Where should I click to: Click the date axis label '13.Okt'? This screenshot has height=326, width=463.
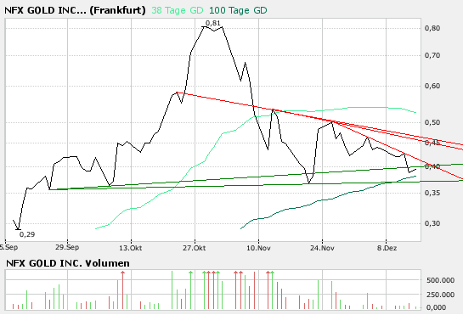point(131,248)
